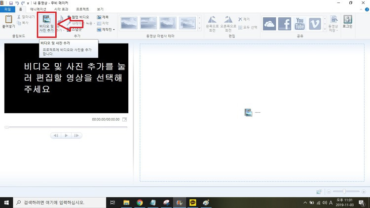Select the first AutoMovie theme thumbnail
This screenshot has height=208, width=370.
129,23
